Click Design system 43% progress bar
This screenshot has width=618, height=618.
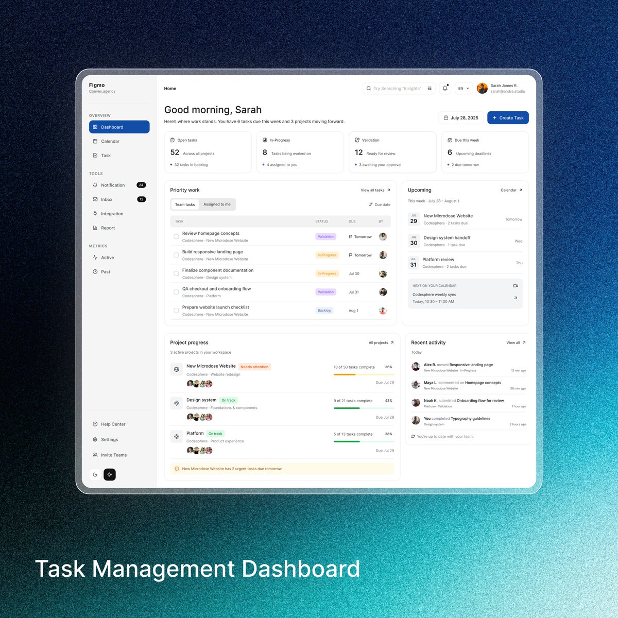pyautogui.click(x=364, y=408)
